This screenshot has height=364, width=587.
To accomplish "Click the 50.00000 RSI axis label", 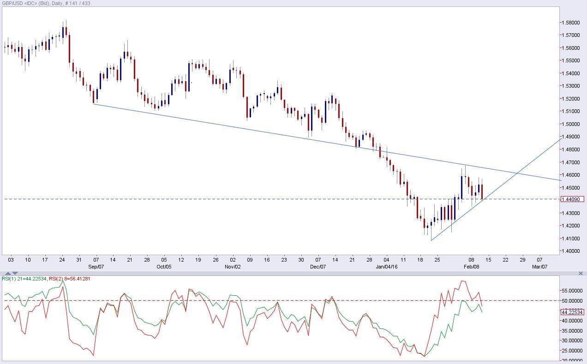I will (x=572, y=301).
